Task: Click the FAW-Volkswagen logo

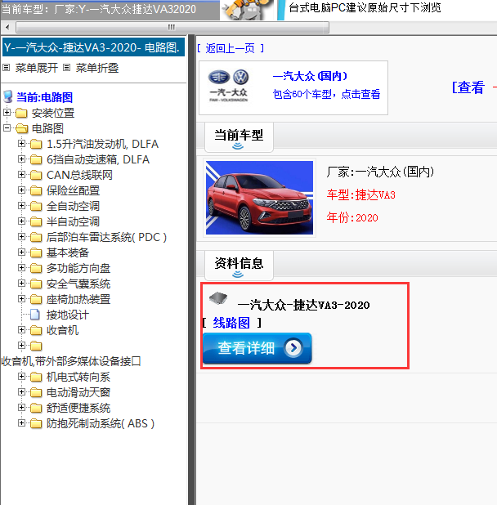Action: point(229,86)
